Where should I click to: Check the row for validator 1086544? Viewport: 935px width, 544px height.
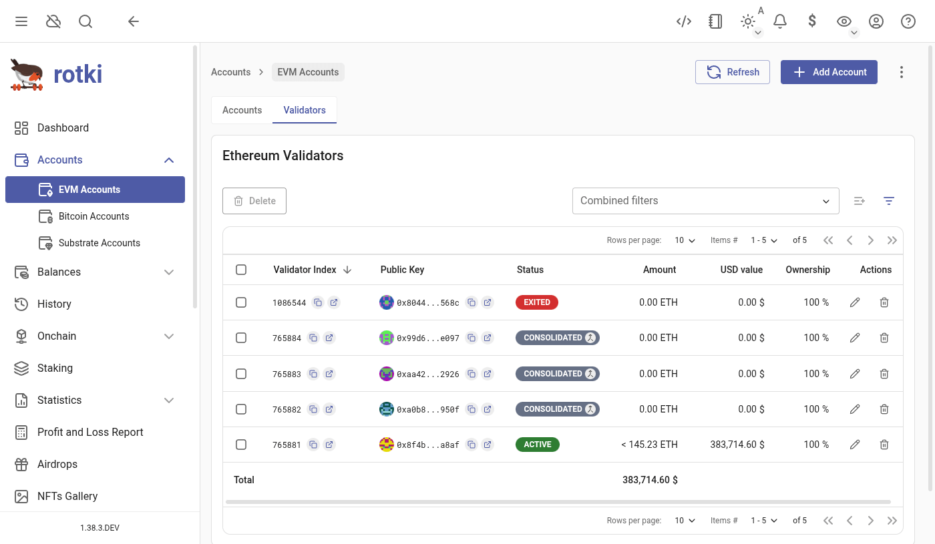[x=241, y=302]
